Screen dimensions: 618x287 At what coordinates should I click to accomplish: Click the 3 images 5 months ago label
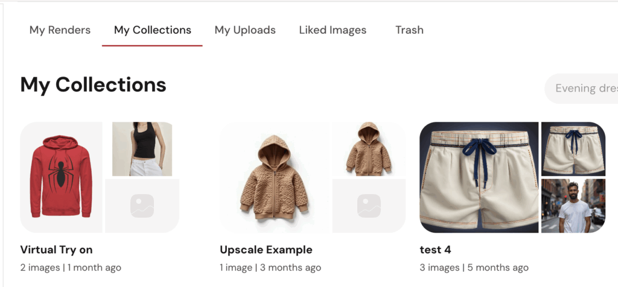[474, 268]
